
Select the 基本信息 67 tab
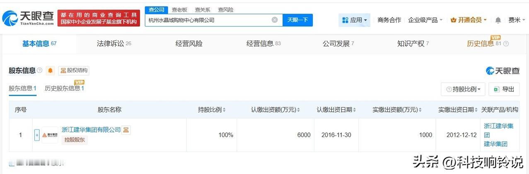click(39, 43)
